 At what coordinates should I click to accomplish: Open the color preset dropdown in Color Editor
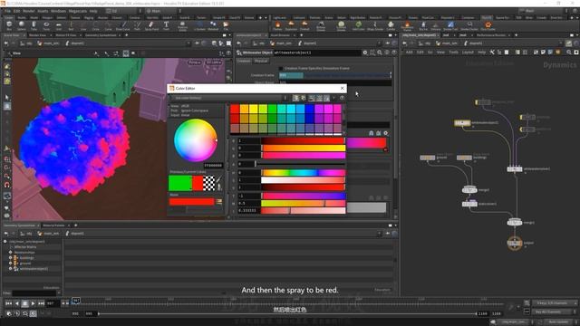(227, 98)
